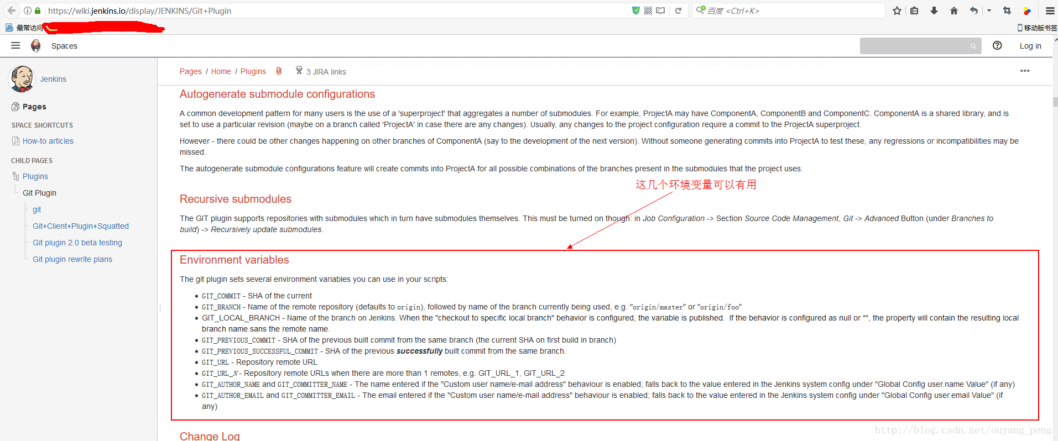Open the help question mark icon
The image size is (1058, 441).
(x=997, y=46)
